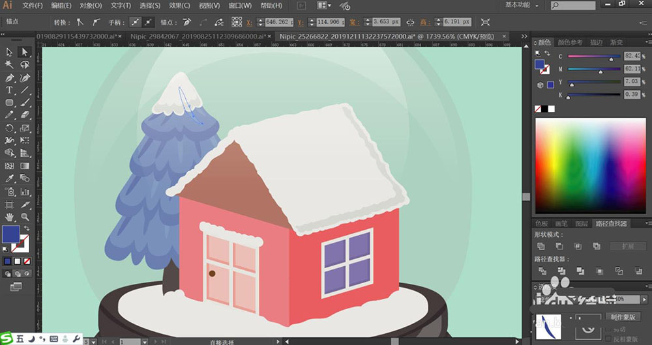Select the Pencil tool

coord(9,115)
